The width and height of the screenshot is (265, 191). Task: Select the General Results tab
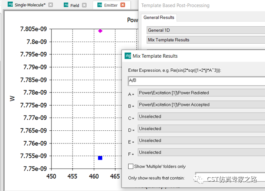point(159,17)
